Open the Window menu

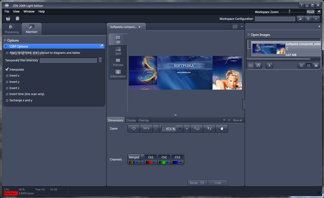pyautogui.click(x=29, y=12)
